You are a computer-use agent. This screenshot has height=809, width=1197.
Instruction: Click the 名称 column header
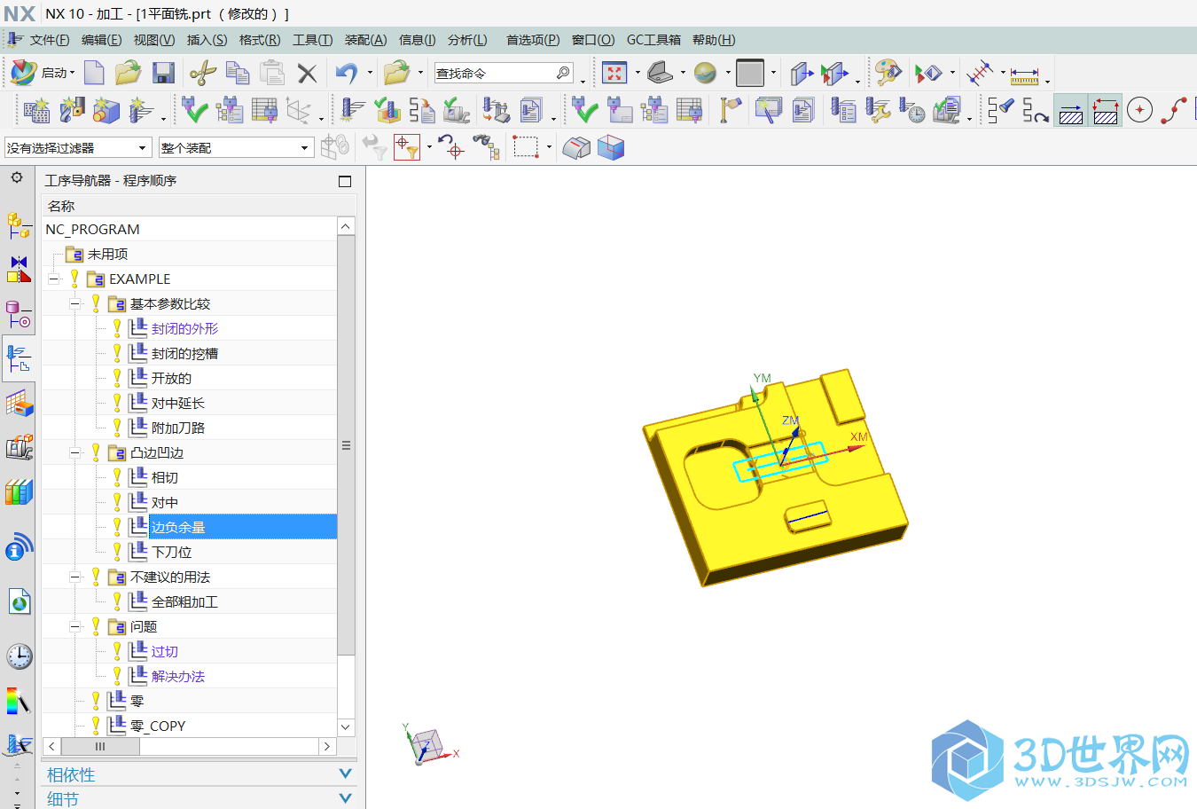tap(199, 206)
